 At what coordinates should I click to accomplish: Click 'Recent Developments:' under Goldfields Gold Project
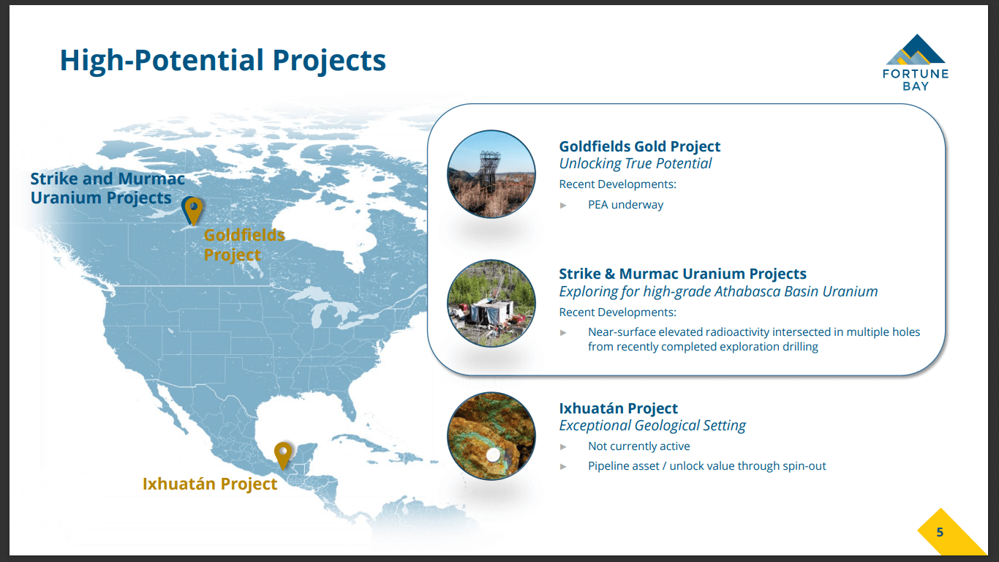(x=618, y=184)
